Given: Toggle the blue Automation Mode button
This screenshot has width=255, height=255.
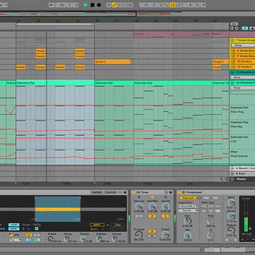Looking at the screenshot, I should click(x=245, y=28).
